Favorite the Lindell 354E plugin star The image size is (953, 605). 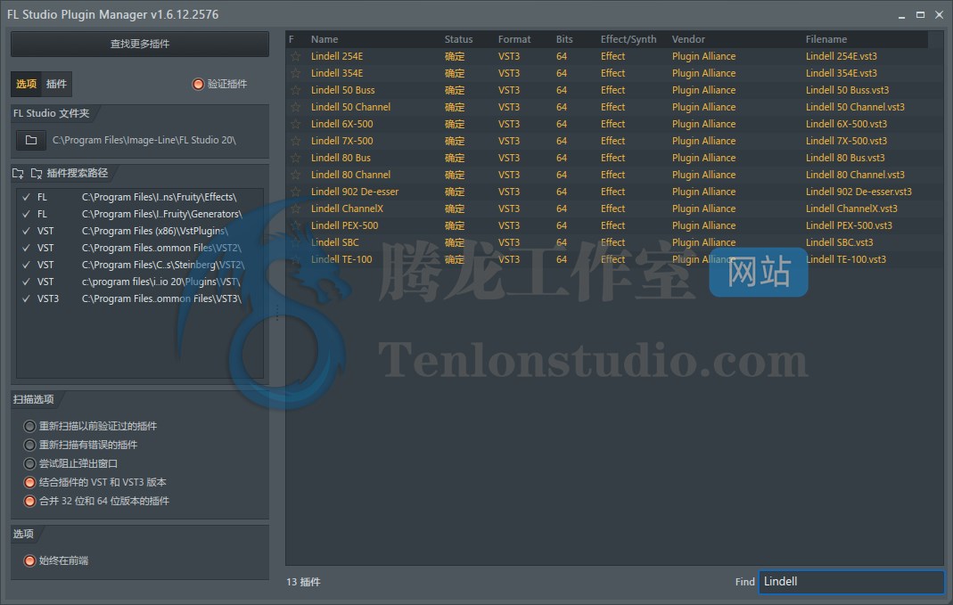(x=296, y=73)
